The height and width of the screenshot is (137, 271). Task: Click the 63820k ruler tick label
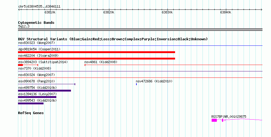pos(109,12)
